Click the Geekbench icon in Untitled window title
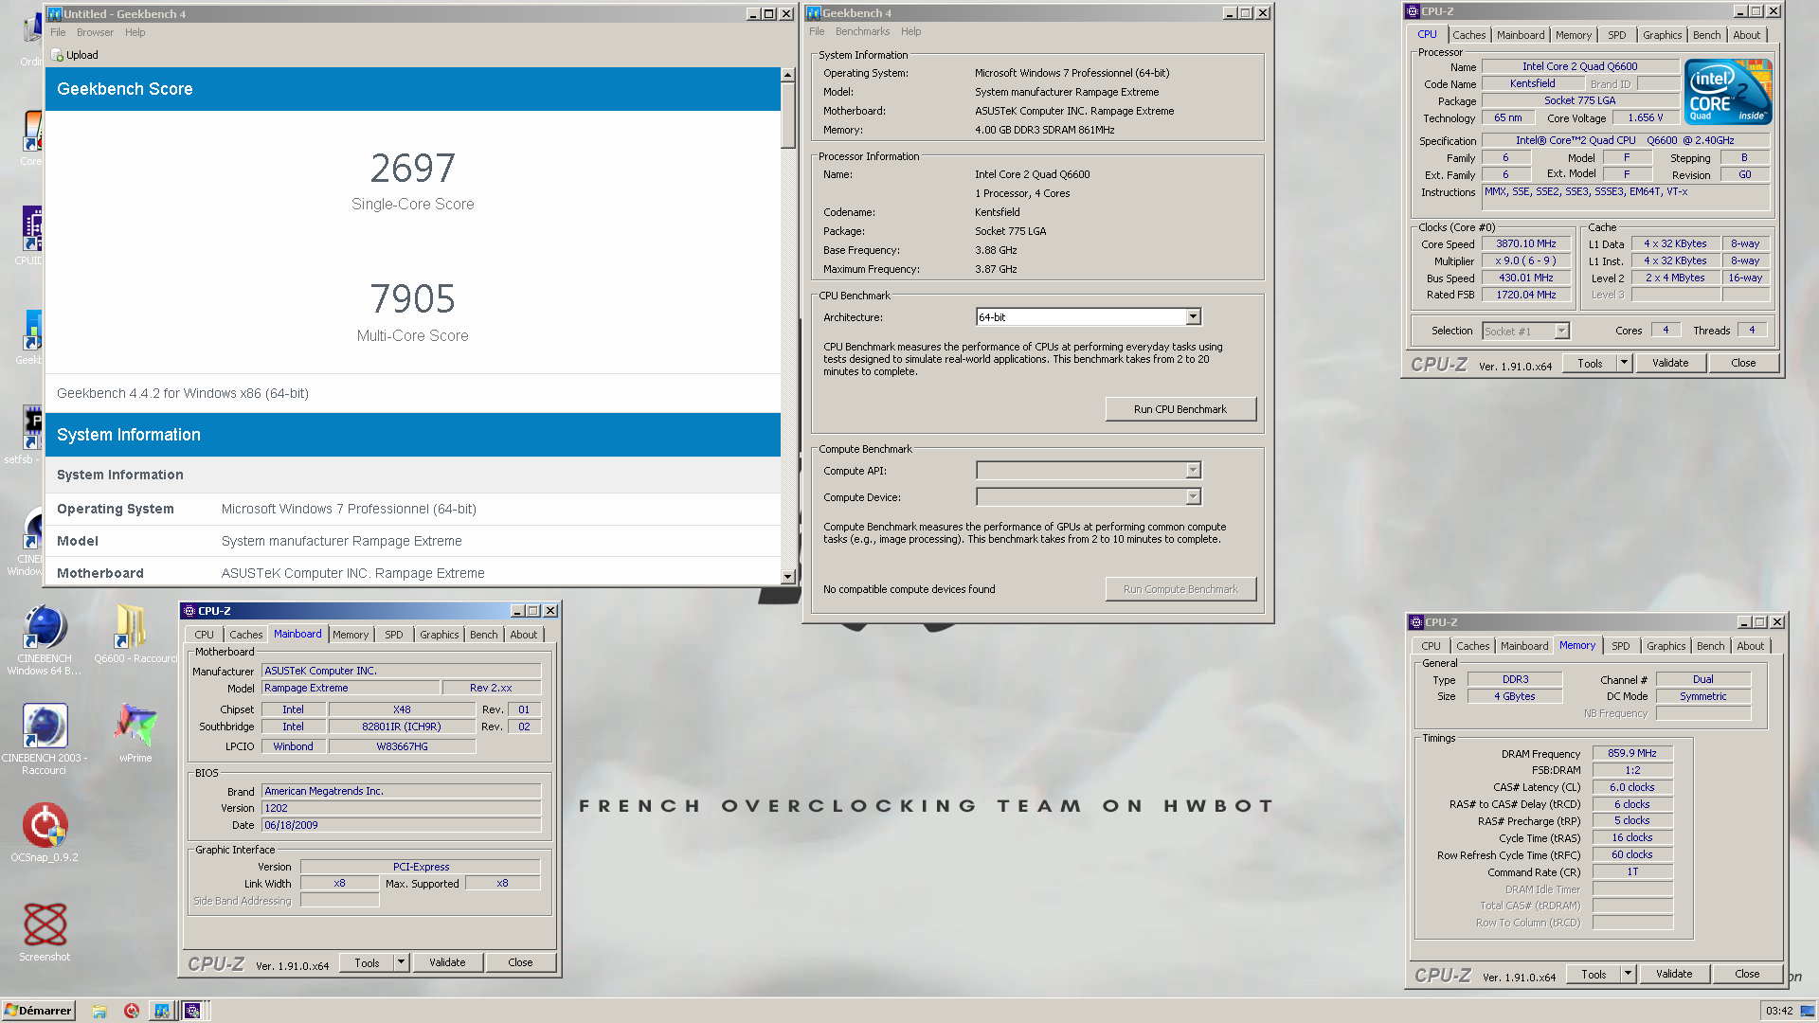 [x=55, y=13]
